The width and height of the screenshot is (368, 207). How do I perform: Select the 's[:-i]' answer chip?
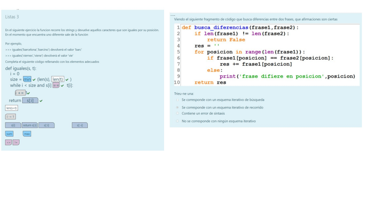[x=79, y=125]
